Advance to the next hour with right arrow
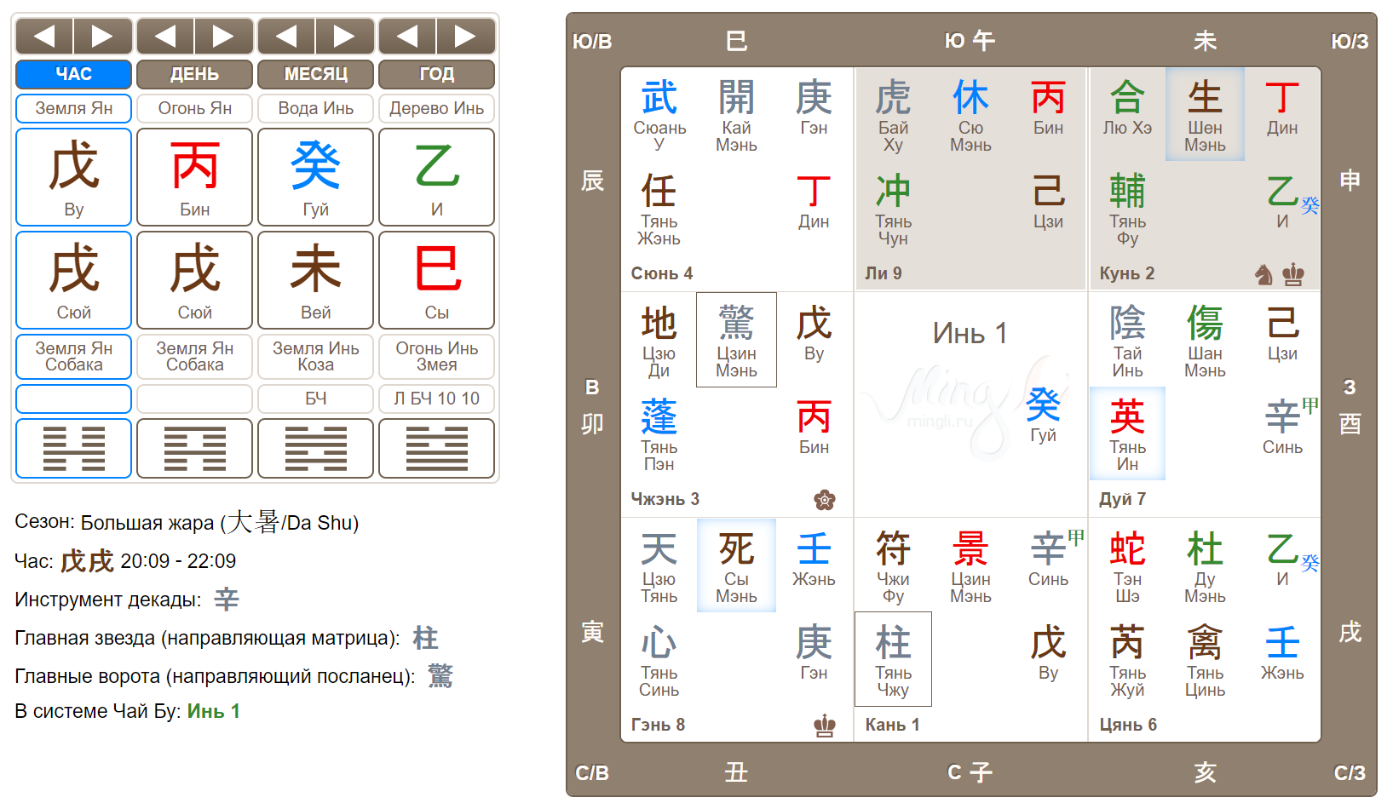 click(102, 36)
